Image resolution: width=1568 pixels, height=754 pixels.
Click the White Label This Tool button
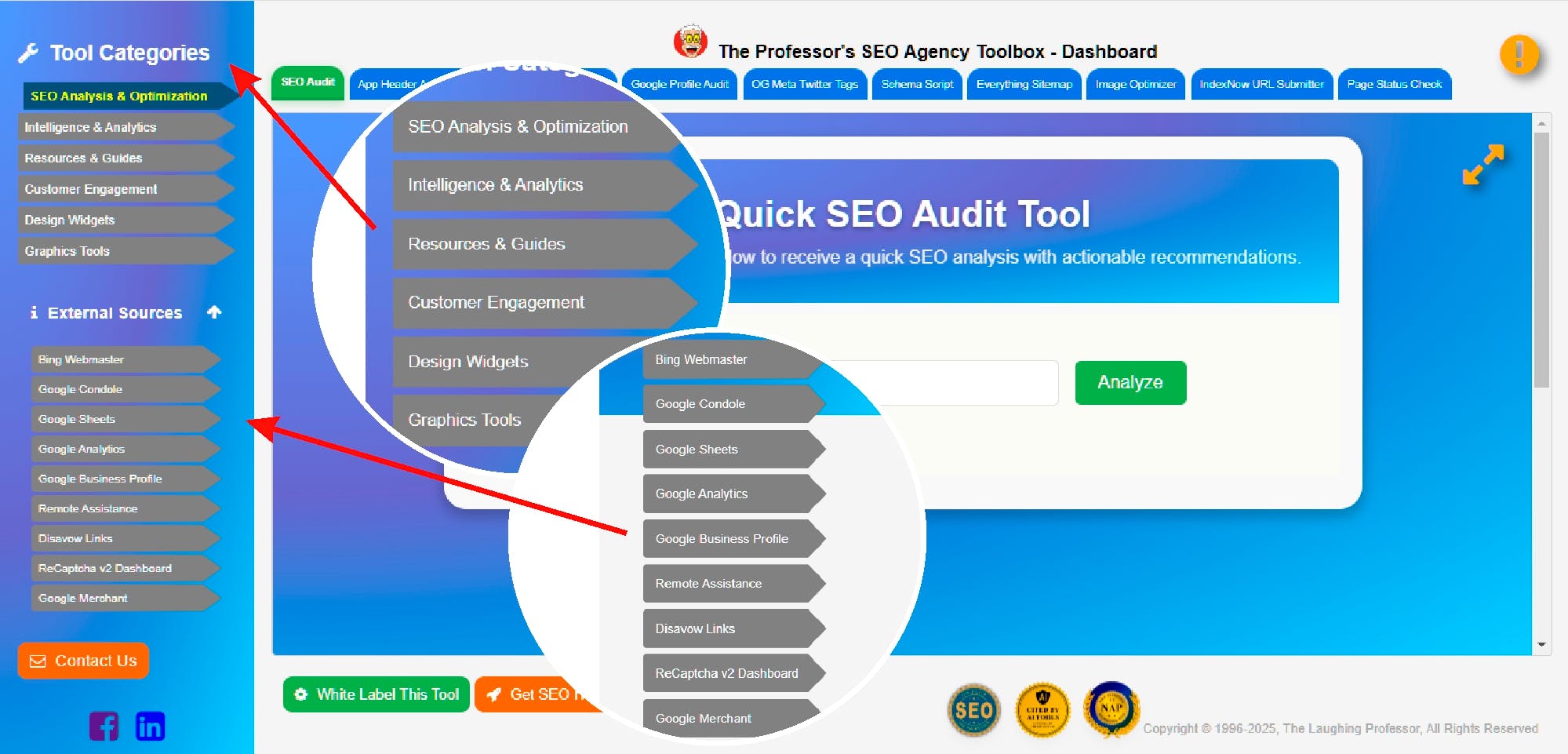(377, 694)
